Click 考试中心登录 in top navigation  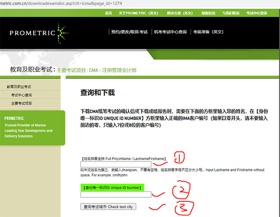257,13
